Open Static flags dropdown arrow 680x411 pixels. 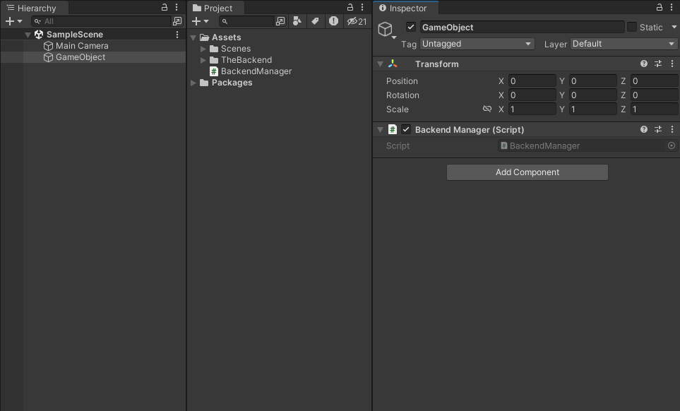click(x=674, y=27)
